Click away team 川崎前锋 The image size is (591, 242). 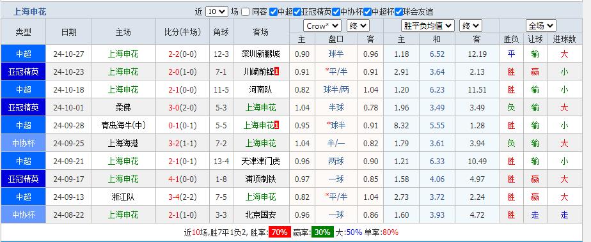(x=258, y=72)
